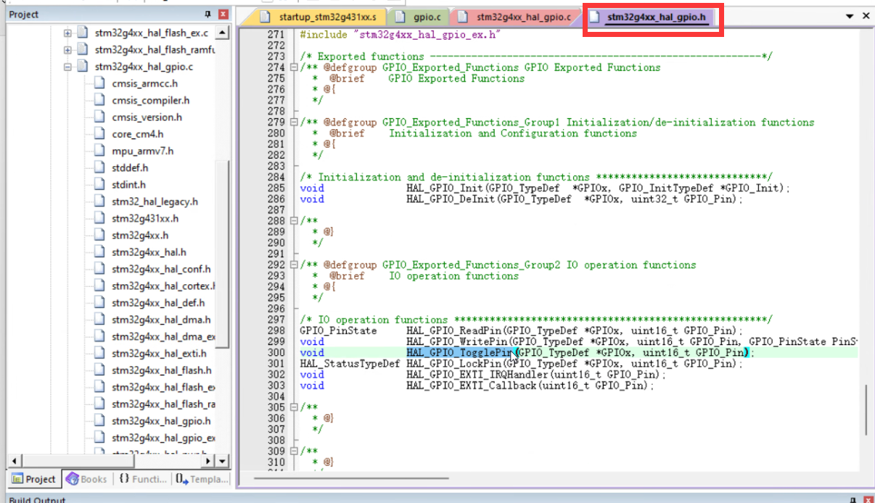Select stm32_hal_legacy.h in the project tree
The height and width of the screenshot is (503, 875).
point(155,201)
